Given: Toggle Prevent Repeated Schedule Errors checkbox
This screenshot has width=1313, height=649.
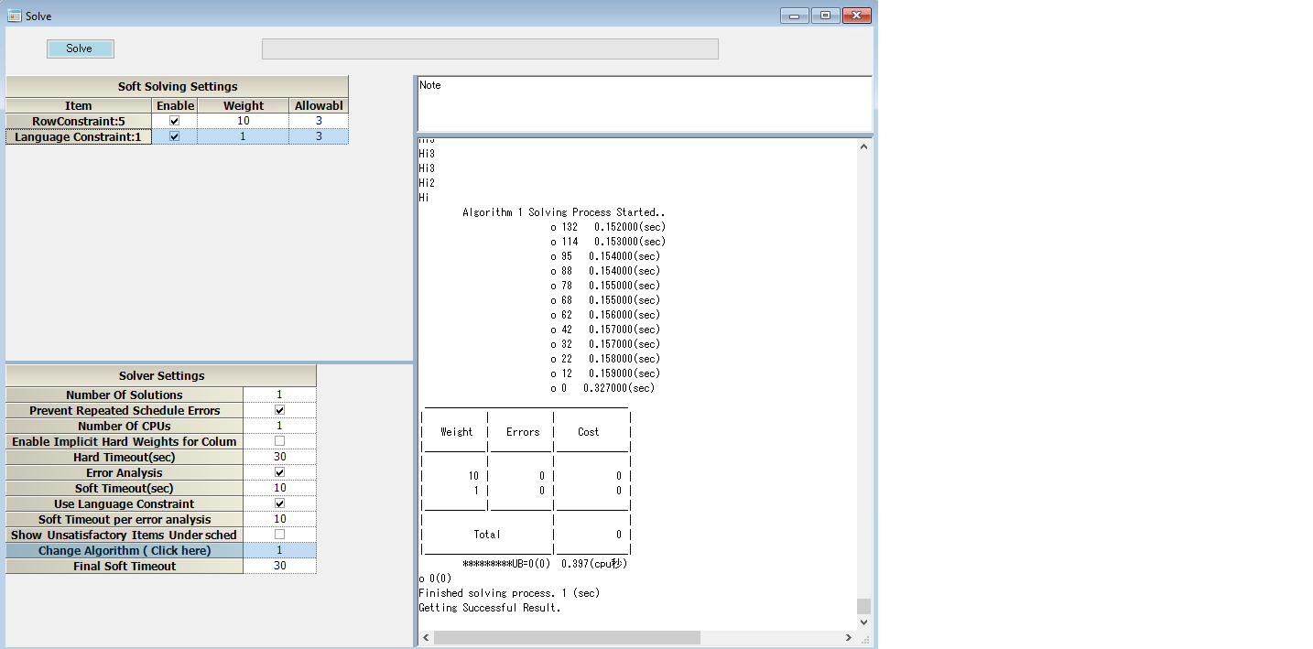Looking at the screenshot, I should pyautogui.click(x=280, y=411).
